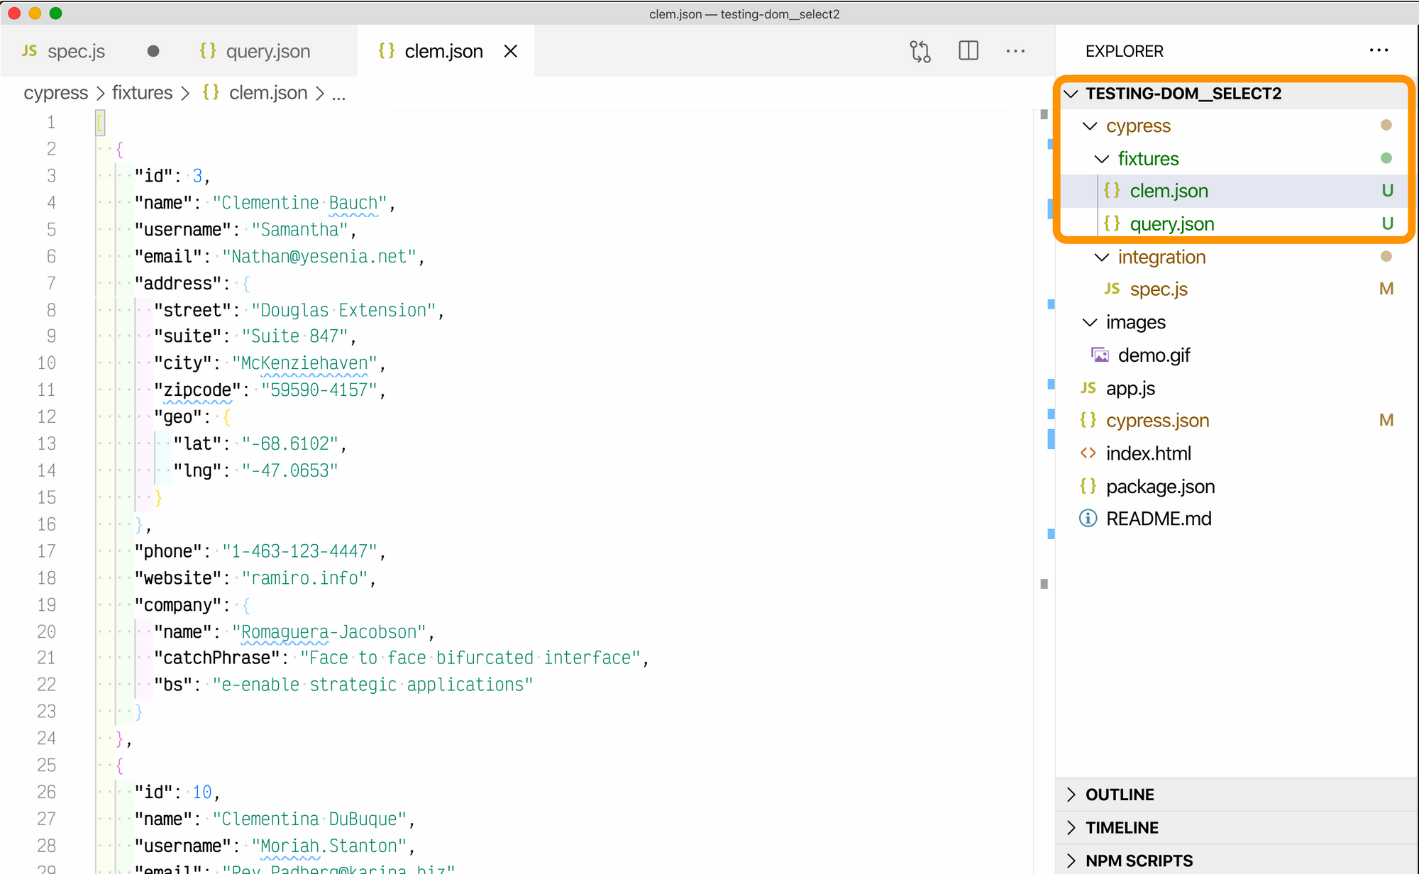Switch to the spec.js tab

pos(76,51)
